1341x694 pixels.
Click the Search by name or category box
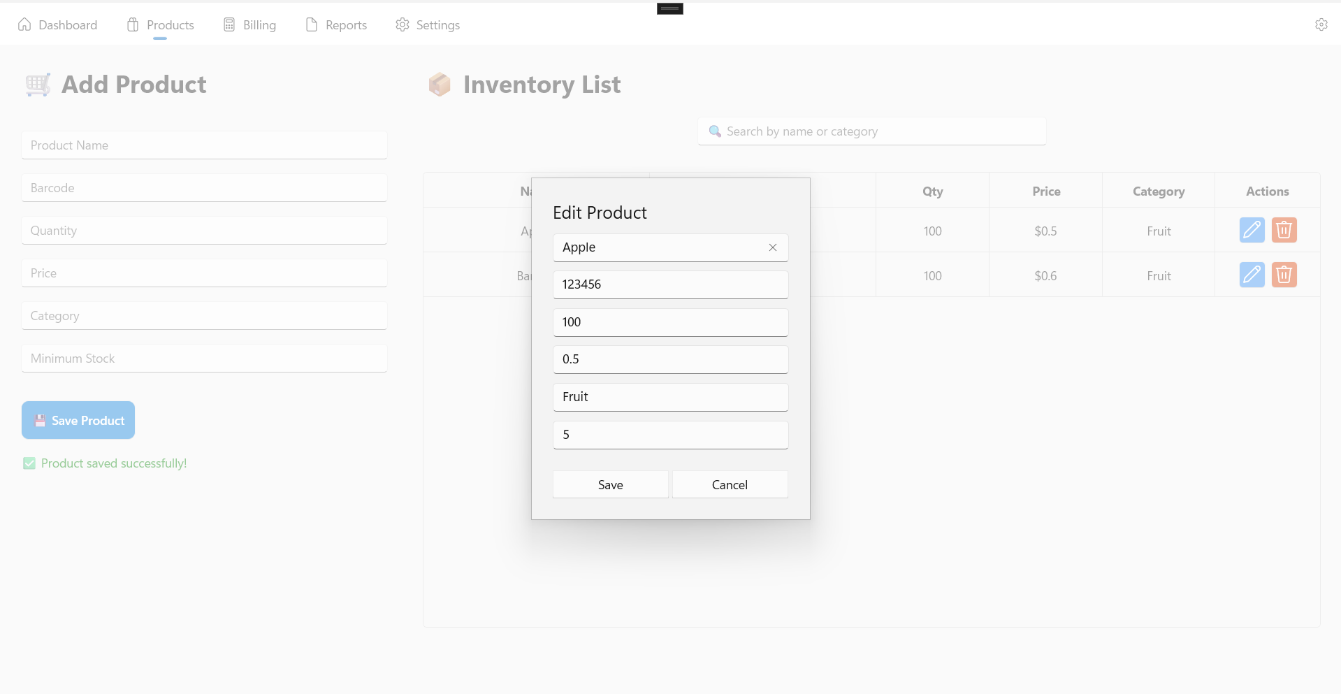click(x=871, y=131)
